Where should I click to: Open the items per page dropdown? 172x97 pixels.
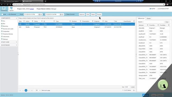coord(40,91)
